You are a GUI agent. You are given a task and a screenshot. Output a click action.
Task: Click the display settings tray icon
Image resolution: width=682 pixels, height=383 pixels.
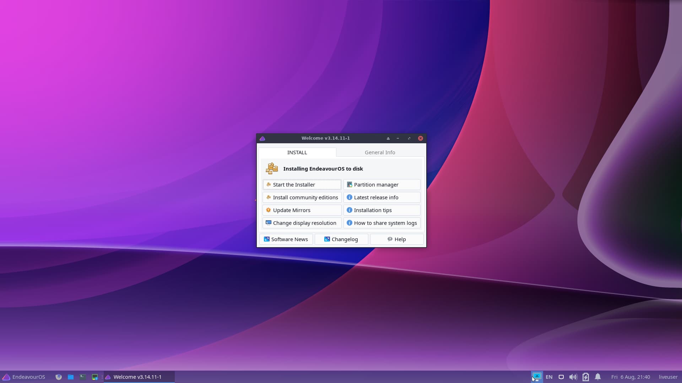tap(537, 377)
